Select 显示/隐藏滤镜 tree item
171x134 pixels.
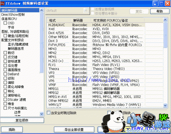tap(18, 44)
